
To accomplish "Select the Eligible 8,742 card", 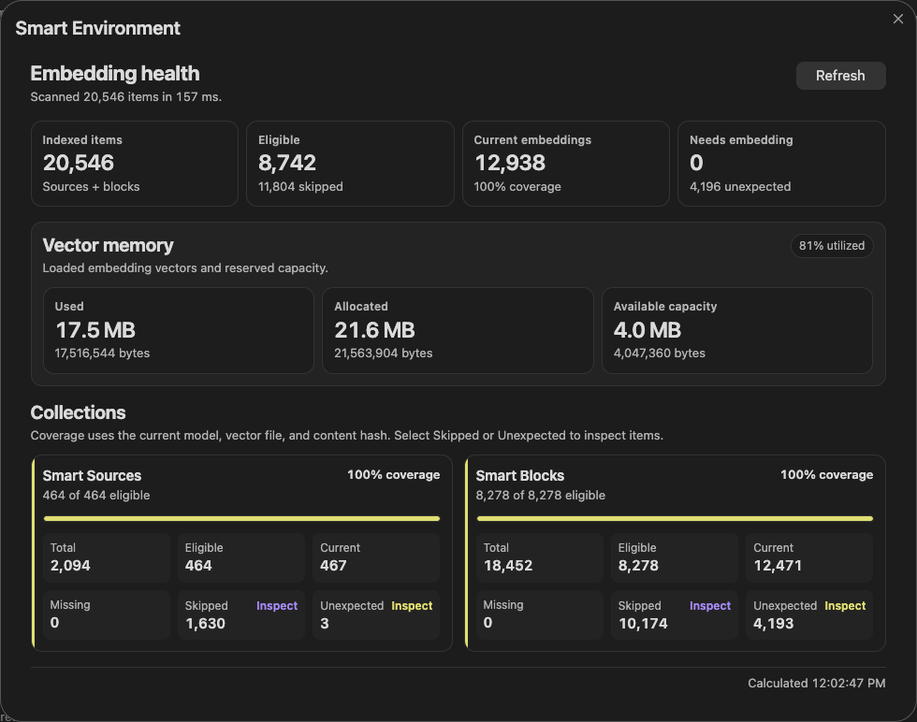I will 350,164.
